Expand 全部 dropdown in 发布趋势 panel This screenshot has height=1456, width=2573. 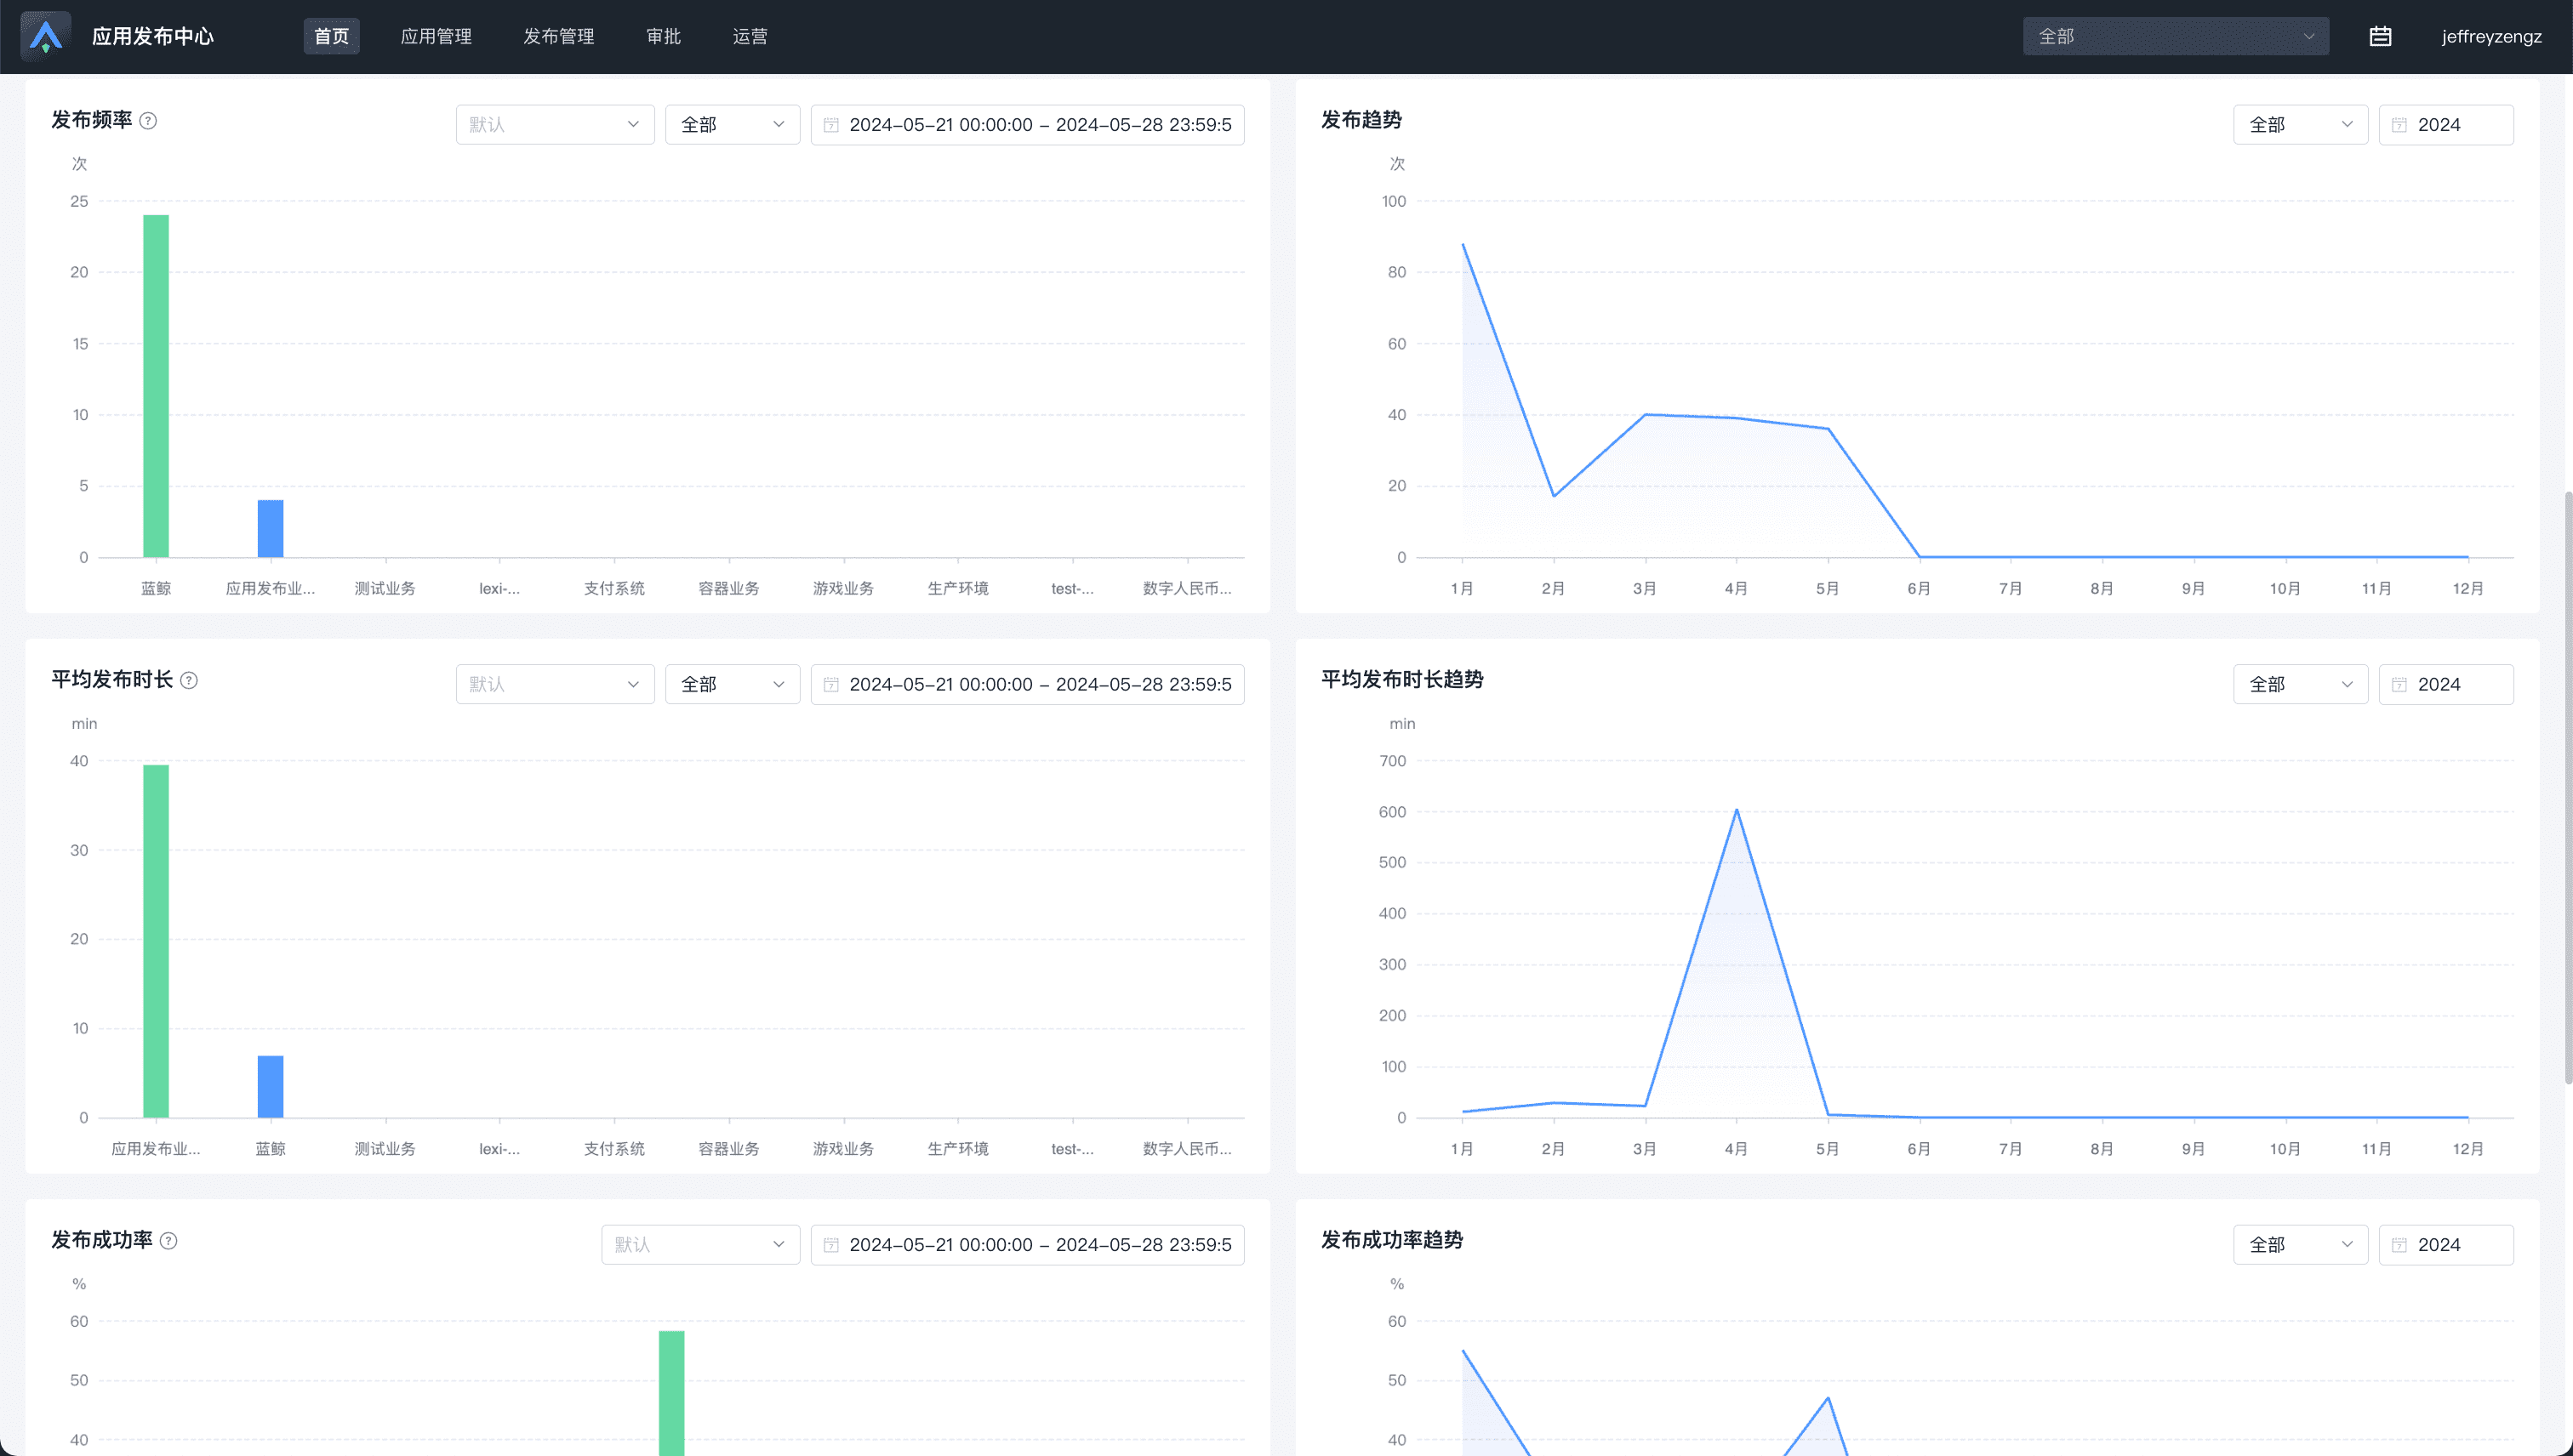[2299, 125]
